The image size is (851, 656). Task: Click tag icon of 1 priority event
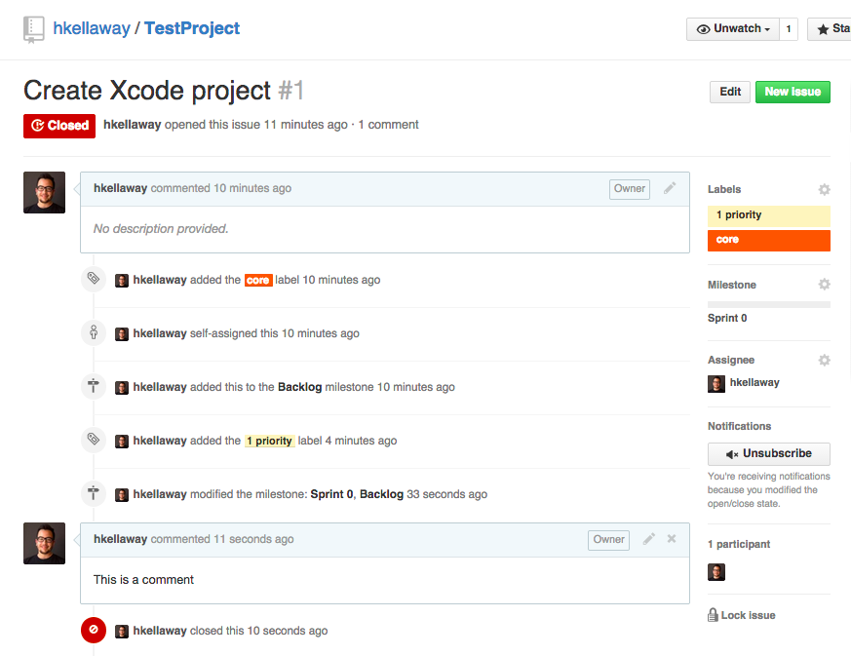tap(94, 440)
